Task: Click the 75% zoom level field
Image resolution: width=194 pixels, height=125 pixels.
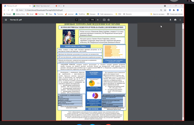Action: (x=92, y=20)
